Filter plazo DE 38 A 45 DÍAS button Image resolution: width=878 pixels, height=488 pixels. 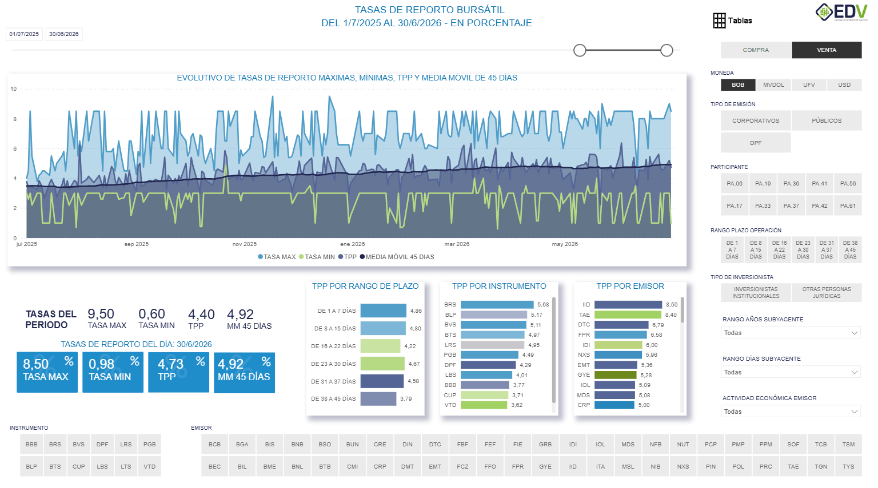pyautogui.click(x=851, y=250)
